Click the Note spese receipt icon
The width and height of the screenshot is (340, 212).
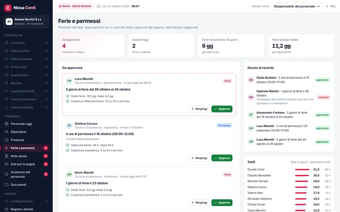click(x=6, y=156)
